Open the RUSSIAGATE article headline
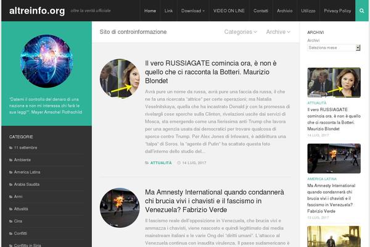This screenshot has height=247, width=370. tap(211, 72)
